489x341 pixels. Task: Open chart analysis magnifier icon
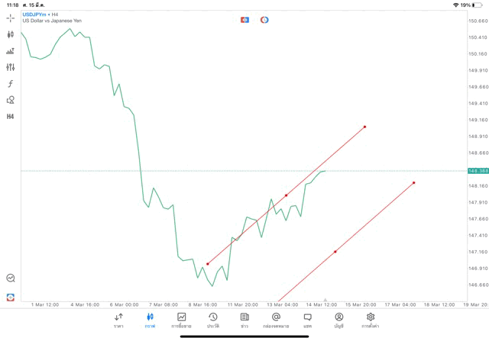click(x=11, y=278)
